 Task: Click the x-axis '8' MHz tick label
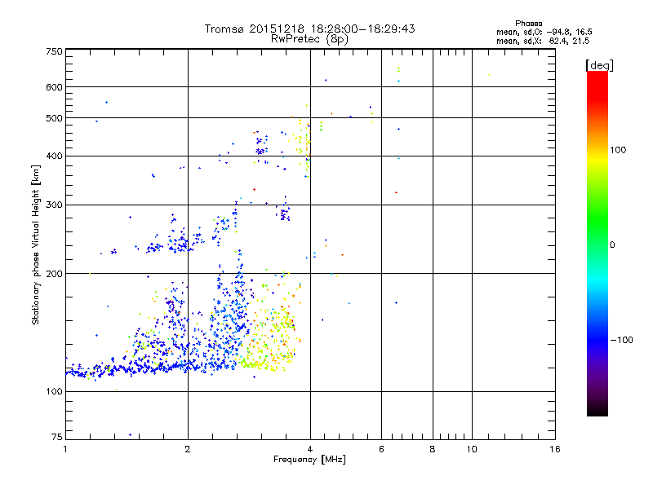(433, 449)
